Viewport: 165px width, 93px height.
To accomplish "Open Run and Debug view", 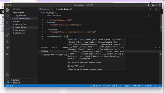I will tap(7, 29).
